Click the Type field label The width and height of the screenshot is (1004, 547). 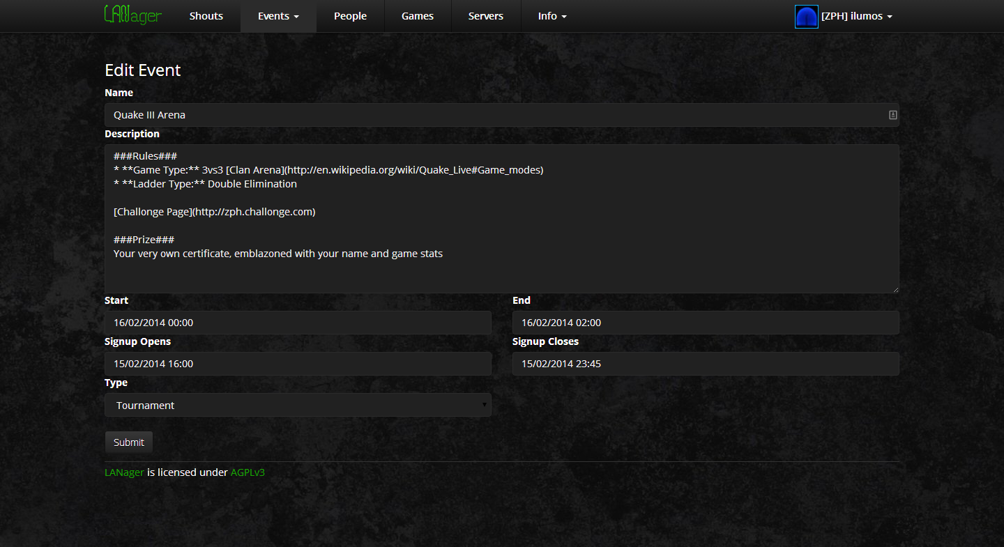116,383
